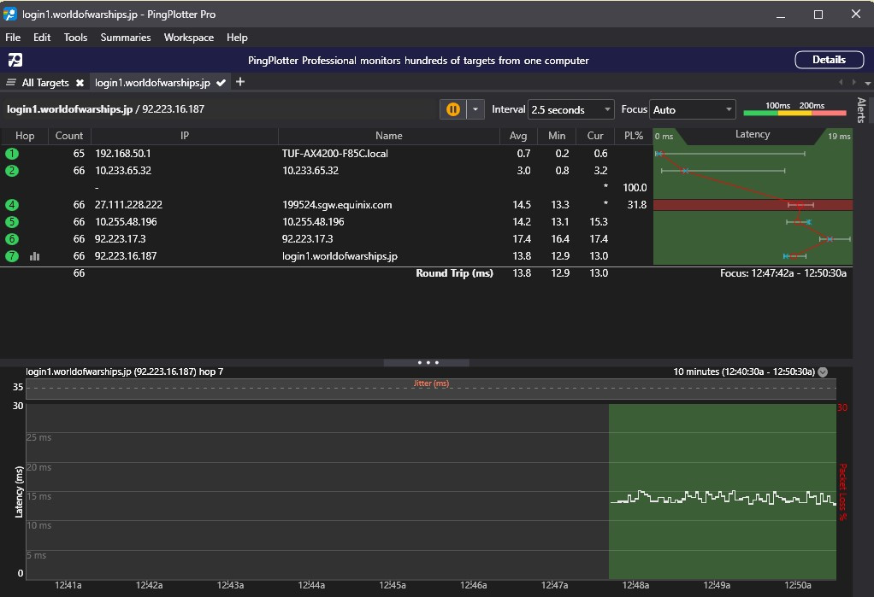Open the Summaries menu
Screen dimensions: 874x597
click(x=126, y=38)
